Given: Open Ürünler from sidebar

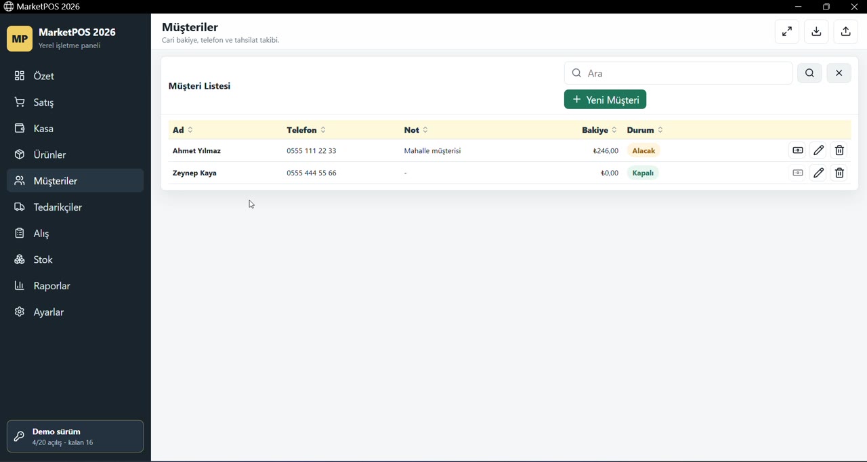Looking at the screenshot, I should pos(75,154).
